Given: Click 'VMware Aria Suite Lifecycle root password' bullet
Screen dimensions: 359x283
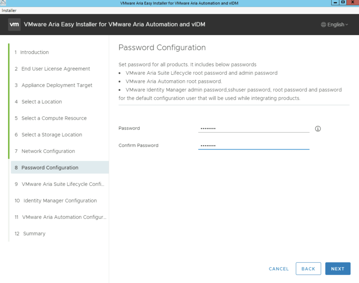Looking at the screenshot, I should click(x=202, y=73).
